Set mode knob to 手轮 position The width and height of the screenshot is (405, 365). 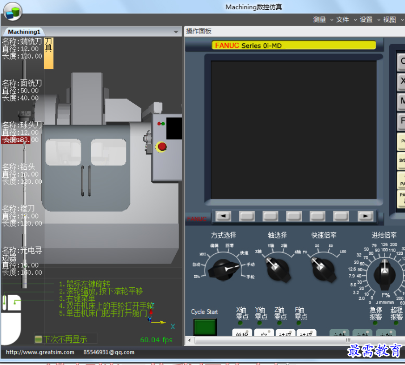pyautogui.click(x=250, y=277)
